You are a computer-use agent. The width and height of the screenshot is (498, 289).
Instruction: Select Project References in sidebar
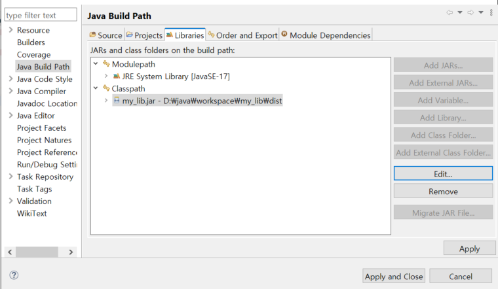(x=47, y=152)
